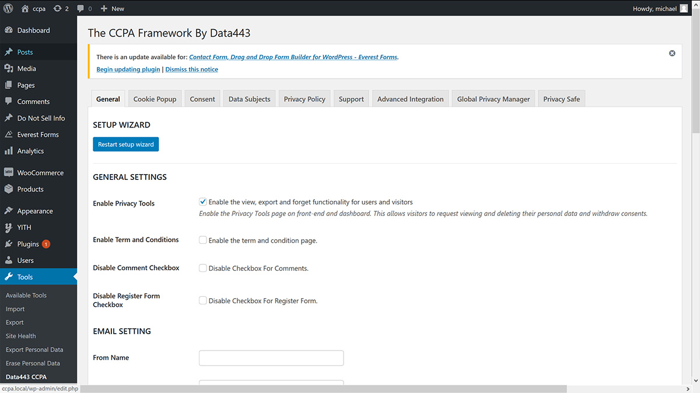
Task: Check Enable the term and condition page
Action: tap(203, 240)
